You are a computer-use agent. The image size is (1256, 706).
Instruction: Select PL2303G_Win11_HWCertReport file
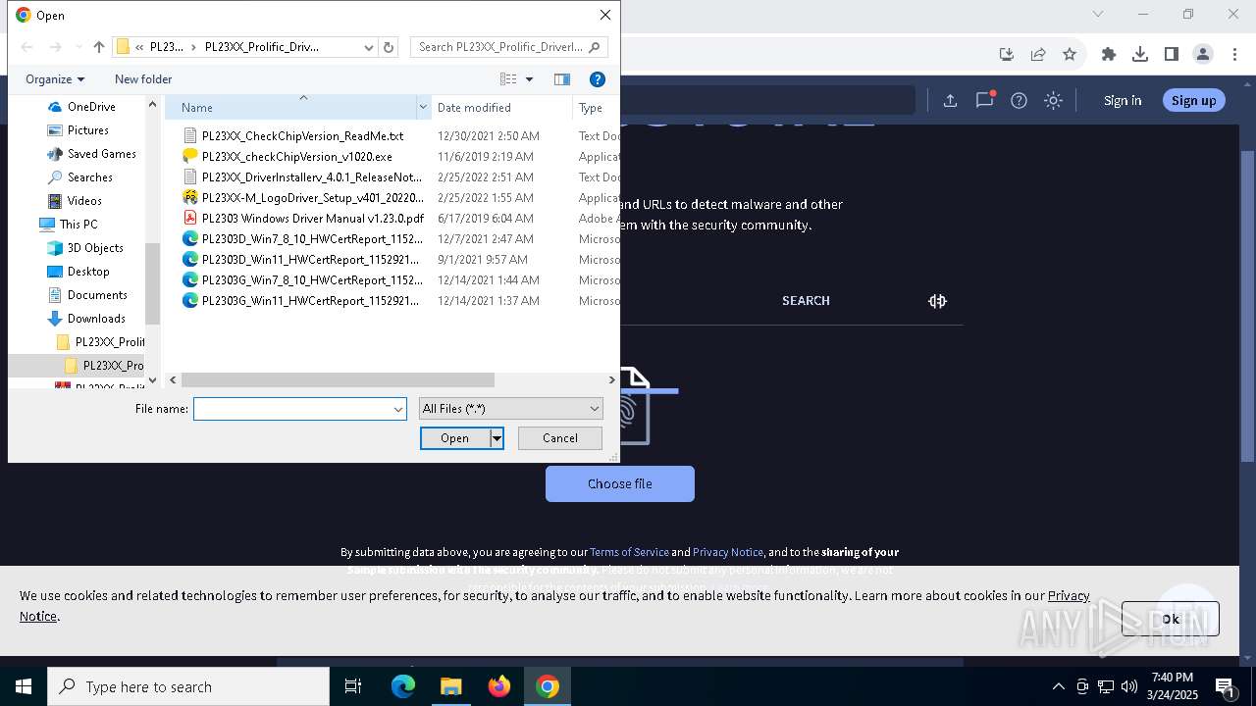click(302, 301)
